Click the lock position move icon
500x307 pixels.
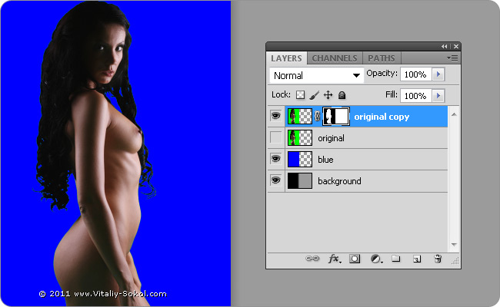click(328, 95)
